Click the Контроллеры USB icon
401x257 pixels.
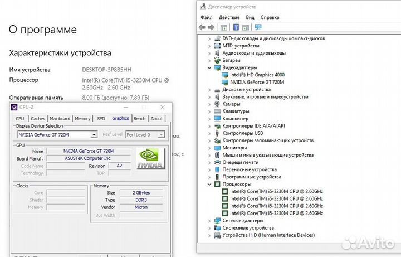[217, 133]
